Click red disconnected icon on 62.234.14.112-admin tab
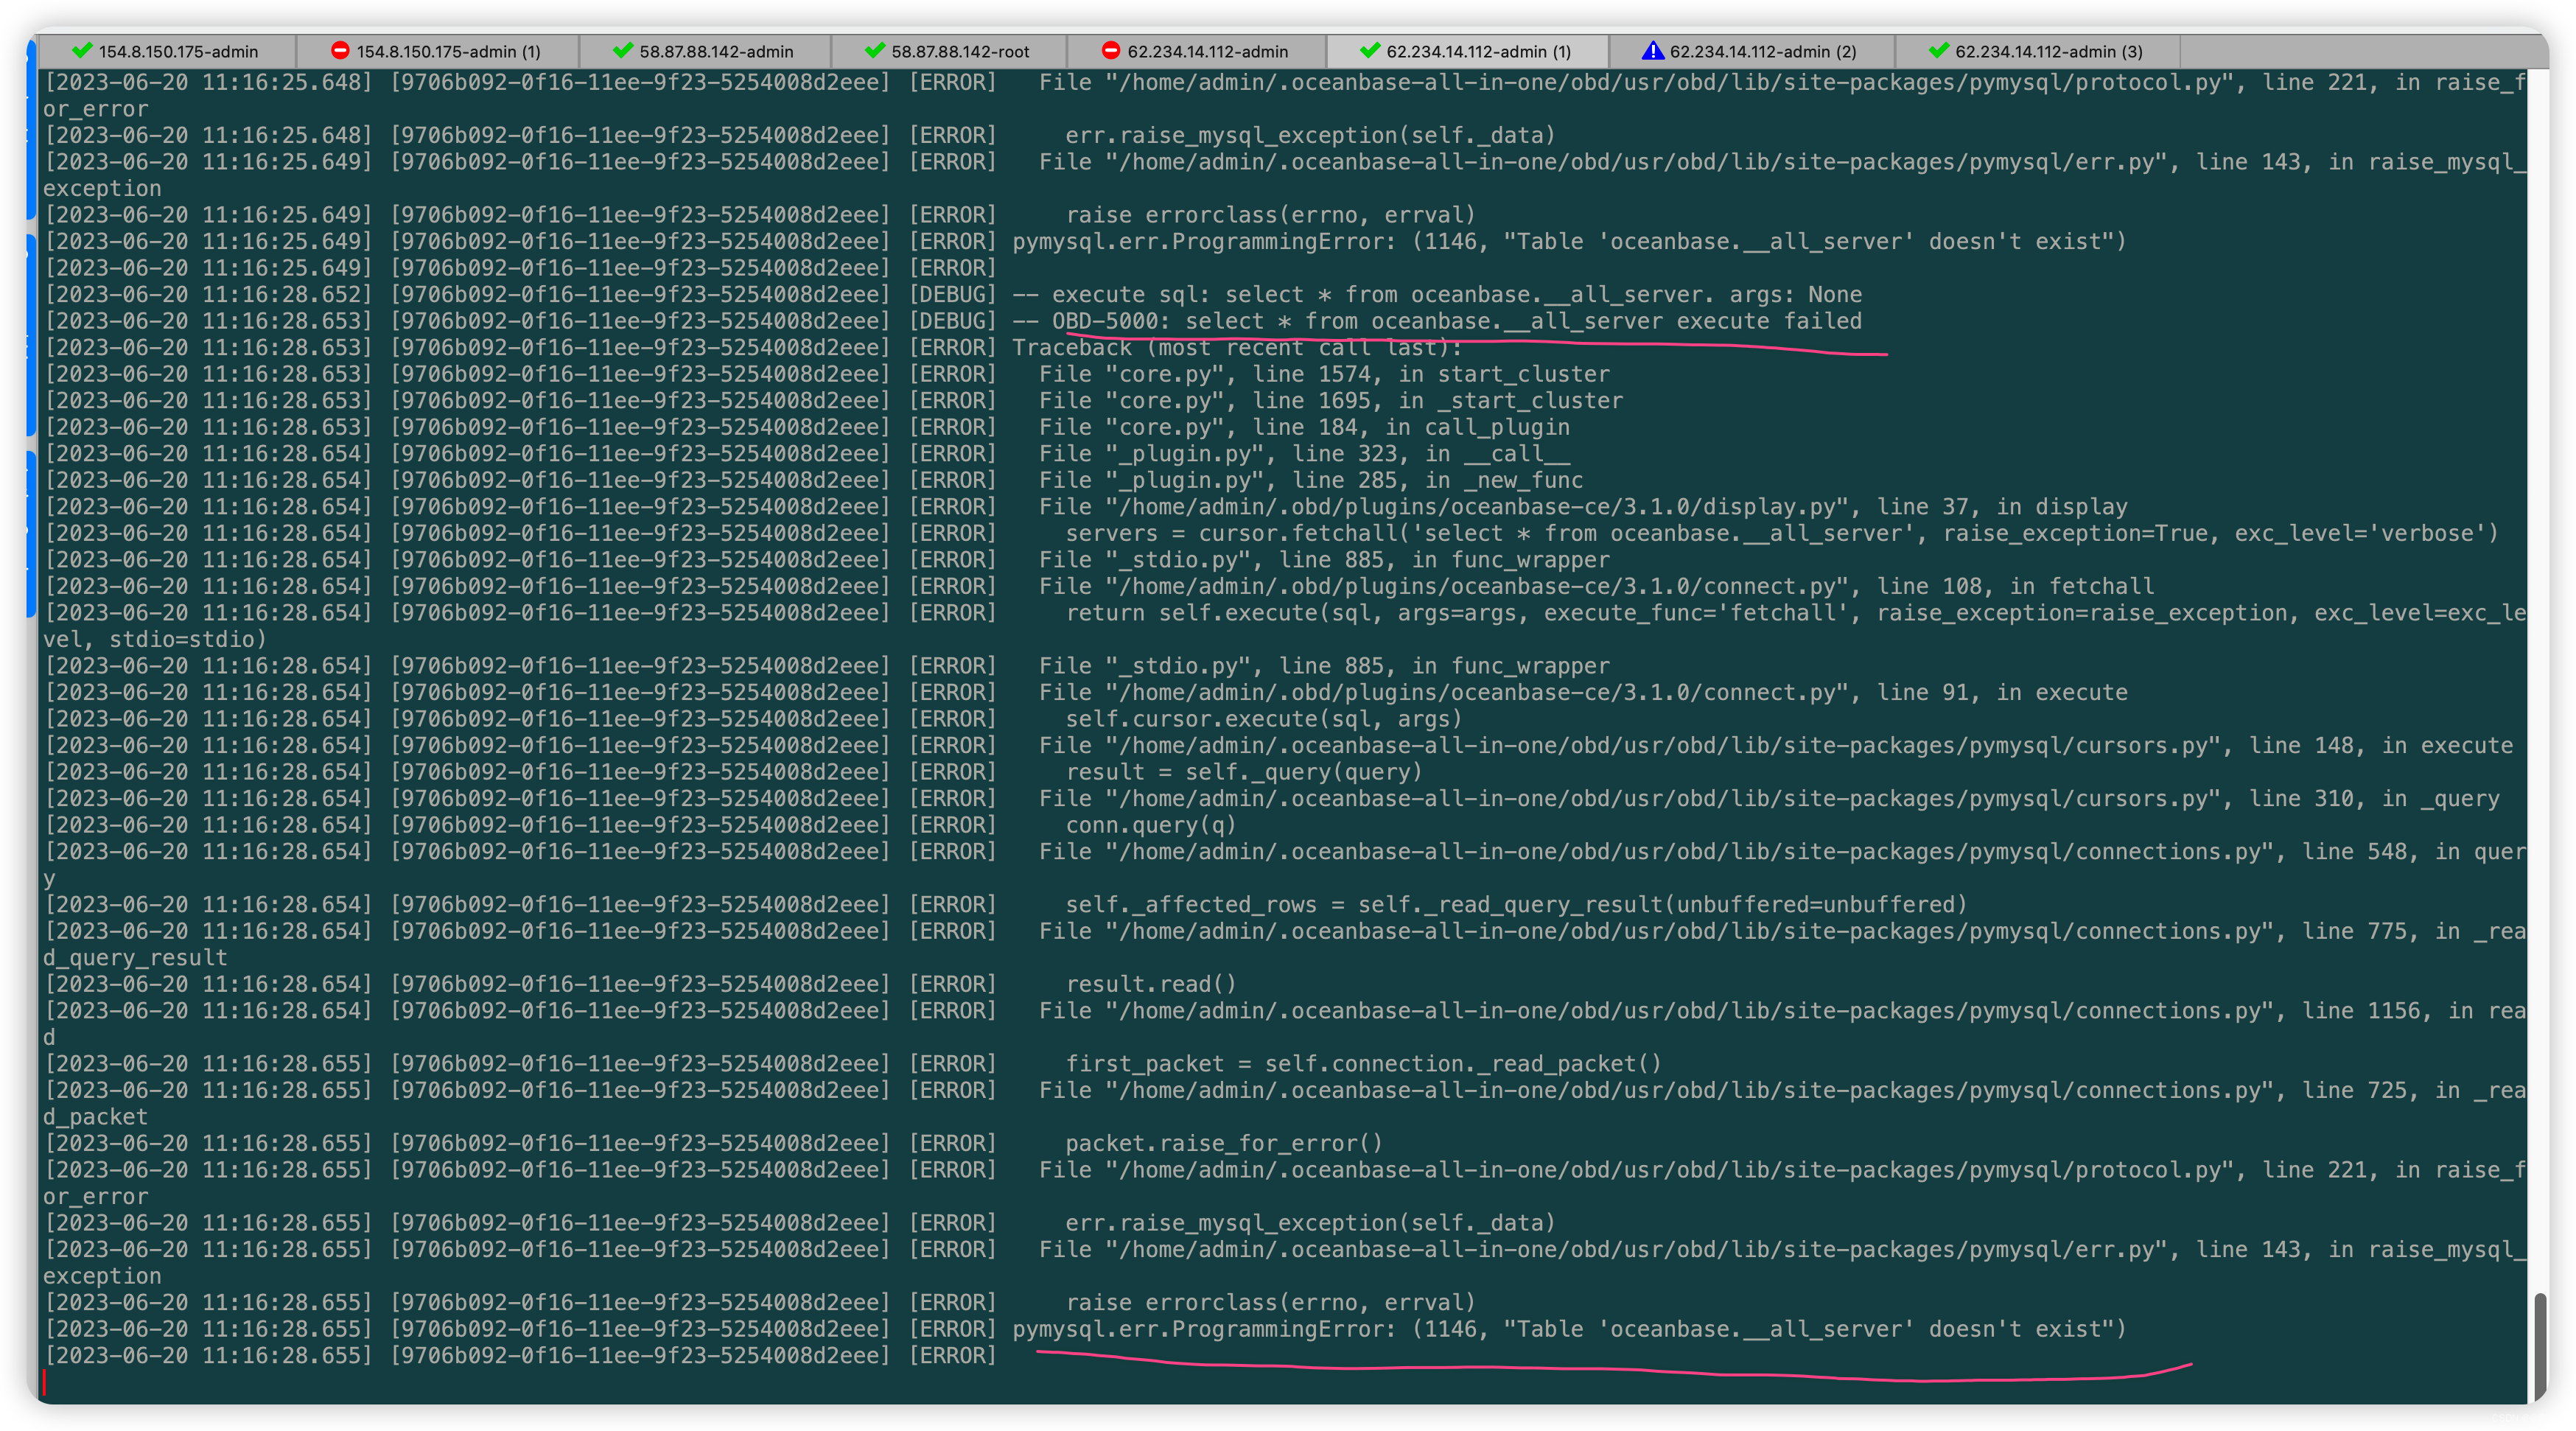Viewport: 2576px width, 1431px height. click(1111, 51)
